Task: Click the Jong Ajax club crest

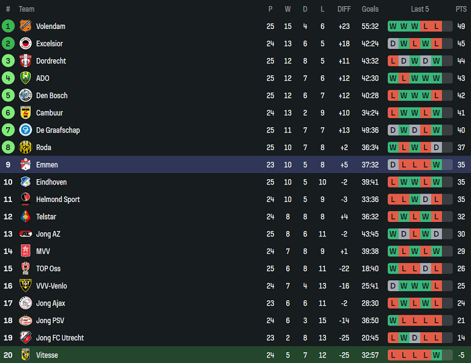Action: (x=25, y=303)
